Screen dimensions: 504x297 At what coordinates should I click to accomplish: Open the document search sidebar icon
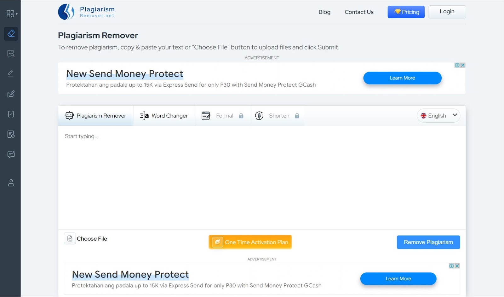[x=11, y=54]
